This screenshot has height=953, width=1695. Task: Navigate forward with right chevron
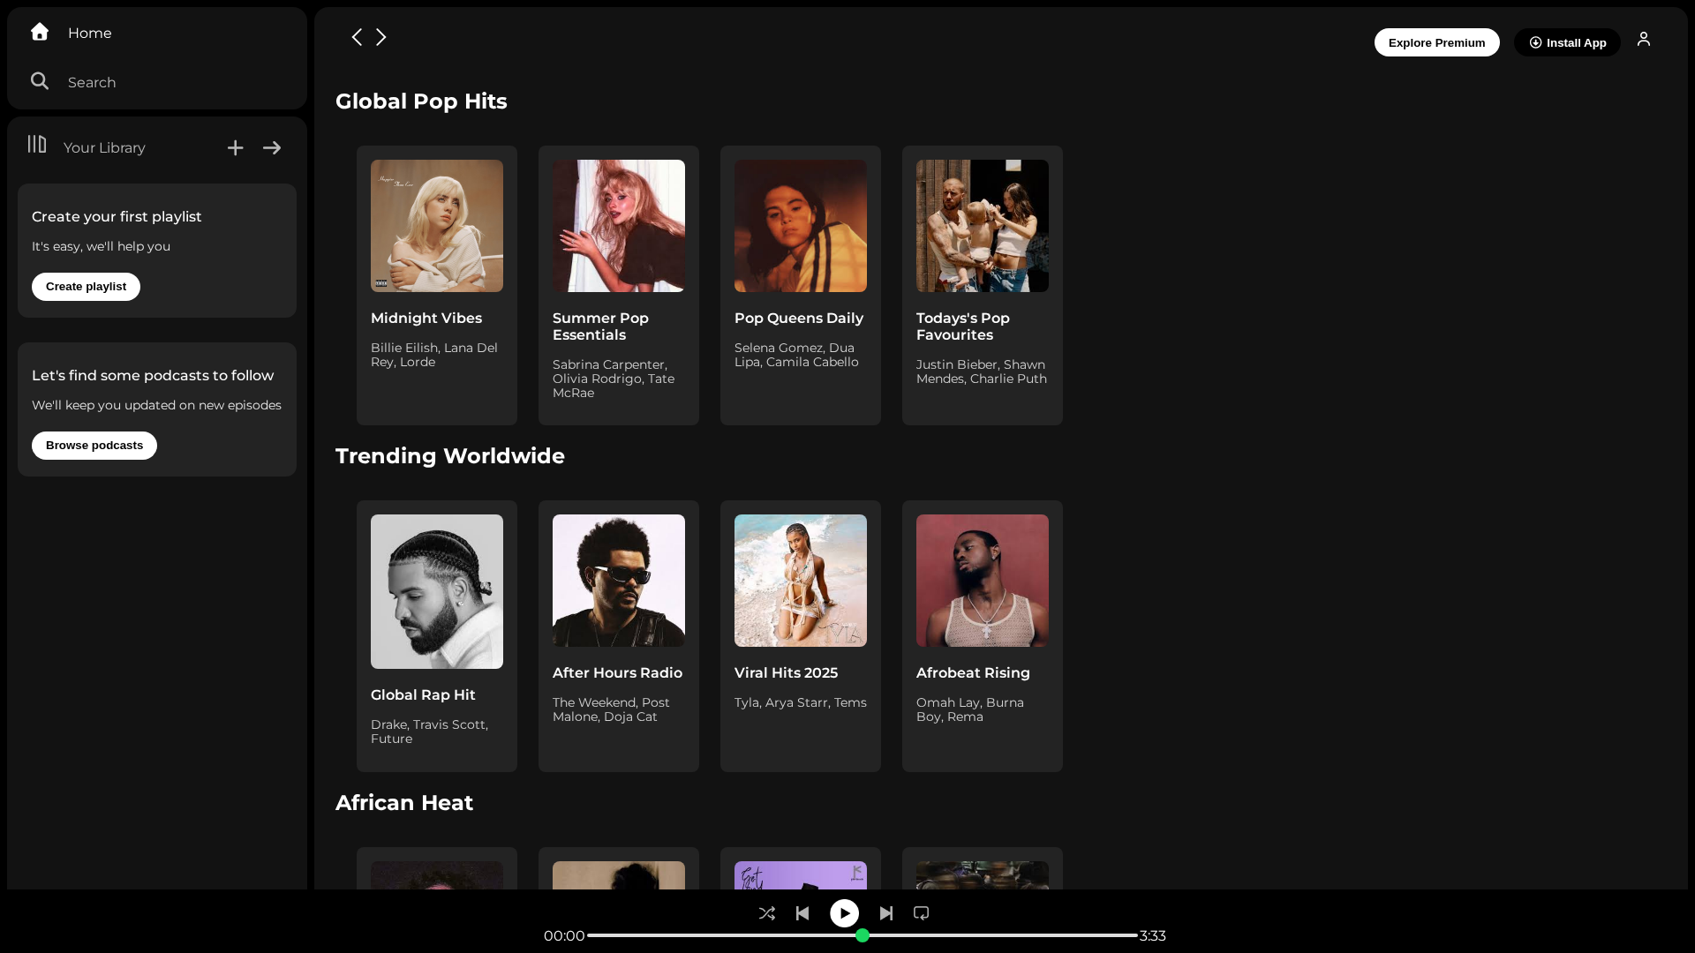(381, 37)
